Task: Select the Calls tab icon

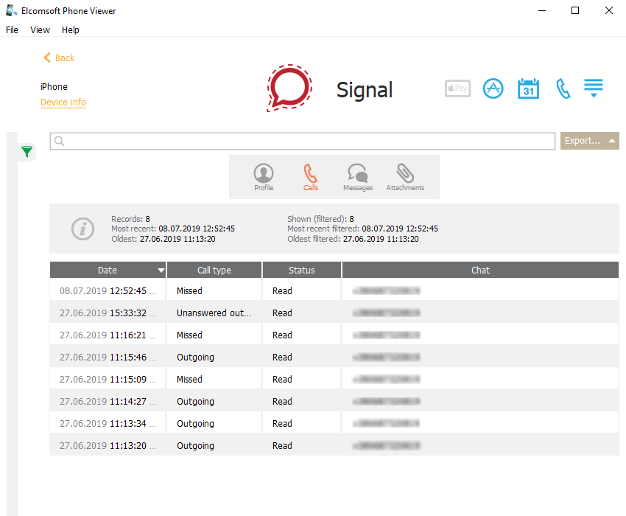Action: [311, 177]
